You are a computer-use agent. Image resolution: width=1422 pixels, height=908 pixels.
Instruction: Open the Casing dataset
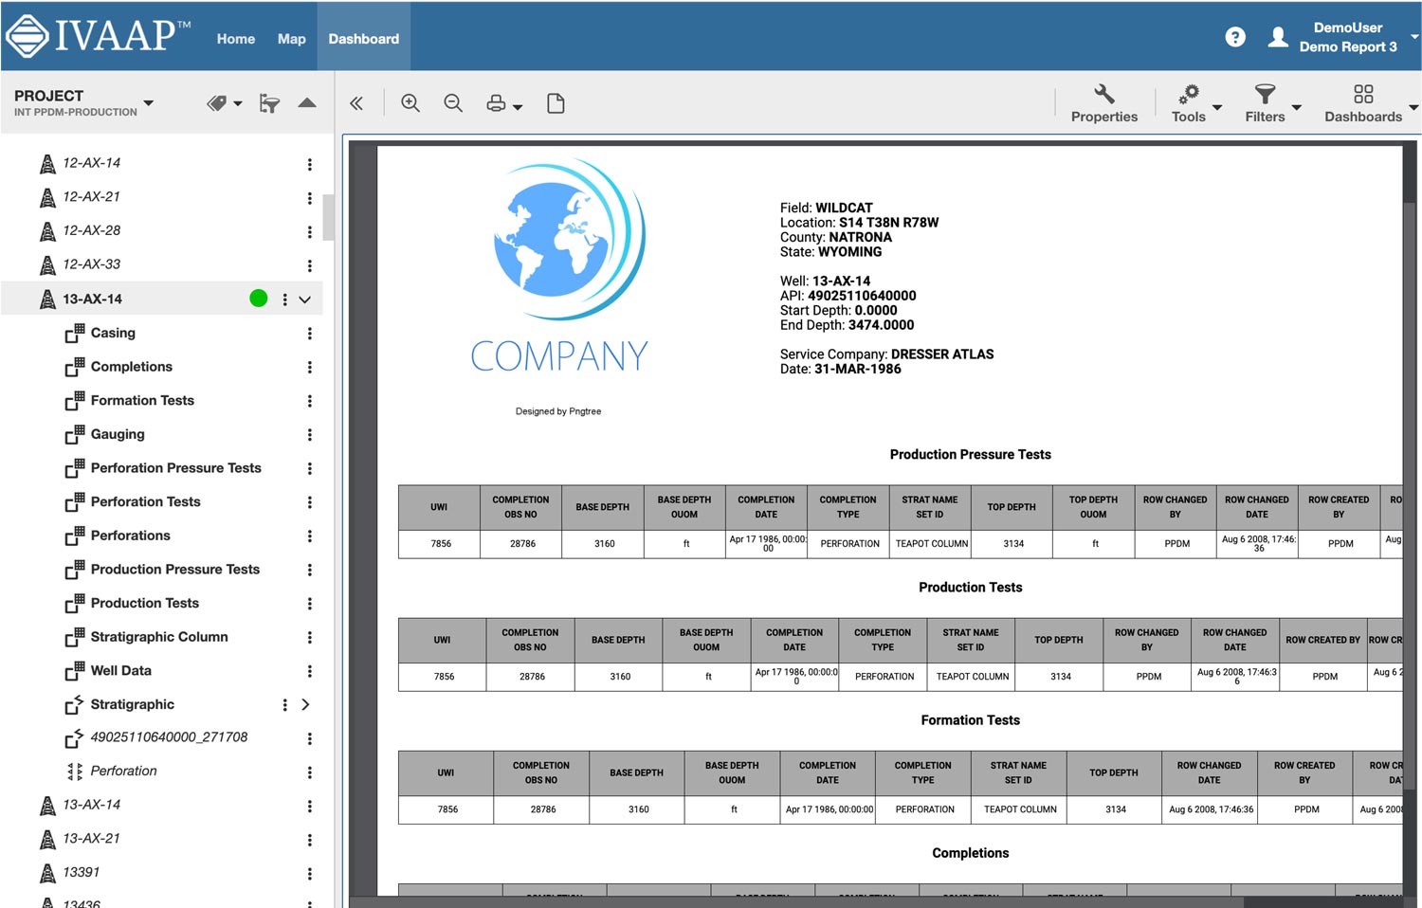click(x=113, y=333)
